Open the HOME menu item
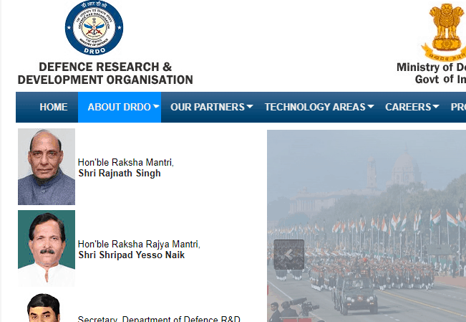The image size is (466, 322). pyautogui.click(x=54, y=107)
